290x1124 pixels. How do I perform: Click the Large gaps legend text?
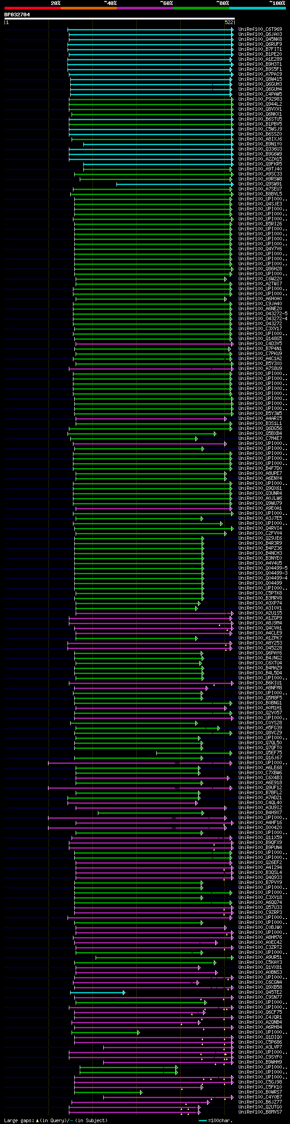tap(56, 1120)
